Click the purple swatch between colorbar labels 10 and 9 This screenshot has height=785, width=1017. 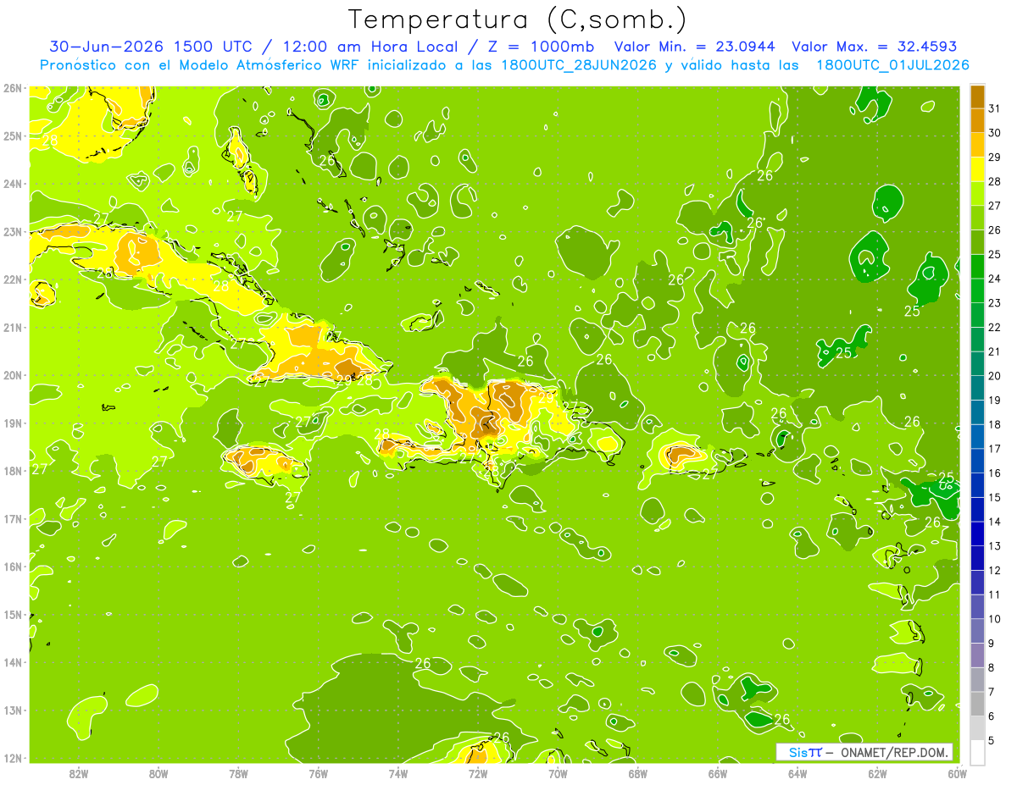(977, 631)
